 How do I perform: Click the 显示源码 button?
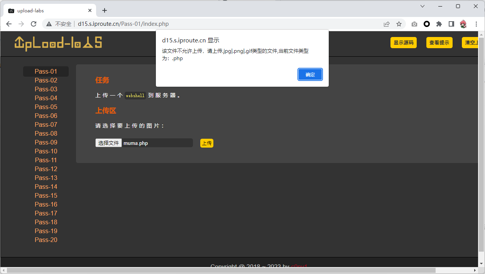pos(403,43)
